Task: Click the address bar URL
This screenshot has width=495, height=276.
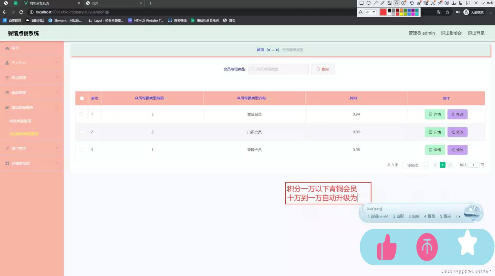Action: [x=72, y=12]
